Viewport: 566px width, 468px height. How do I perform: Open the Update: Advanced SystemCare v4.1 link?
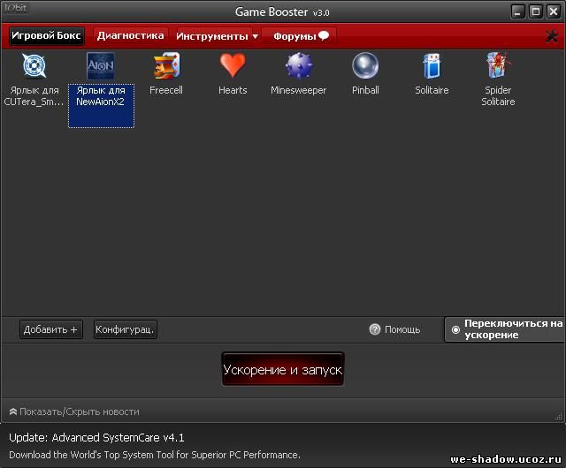[96, 437]
